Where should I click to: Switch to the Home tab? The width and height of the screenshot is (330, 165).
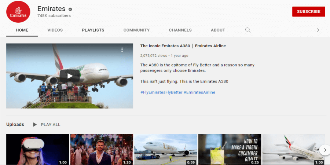tap(22, 30)
